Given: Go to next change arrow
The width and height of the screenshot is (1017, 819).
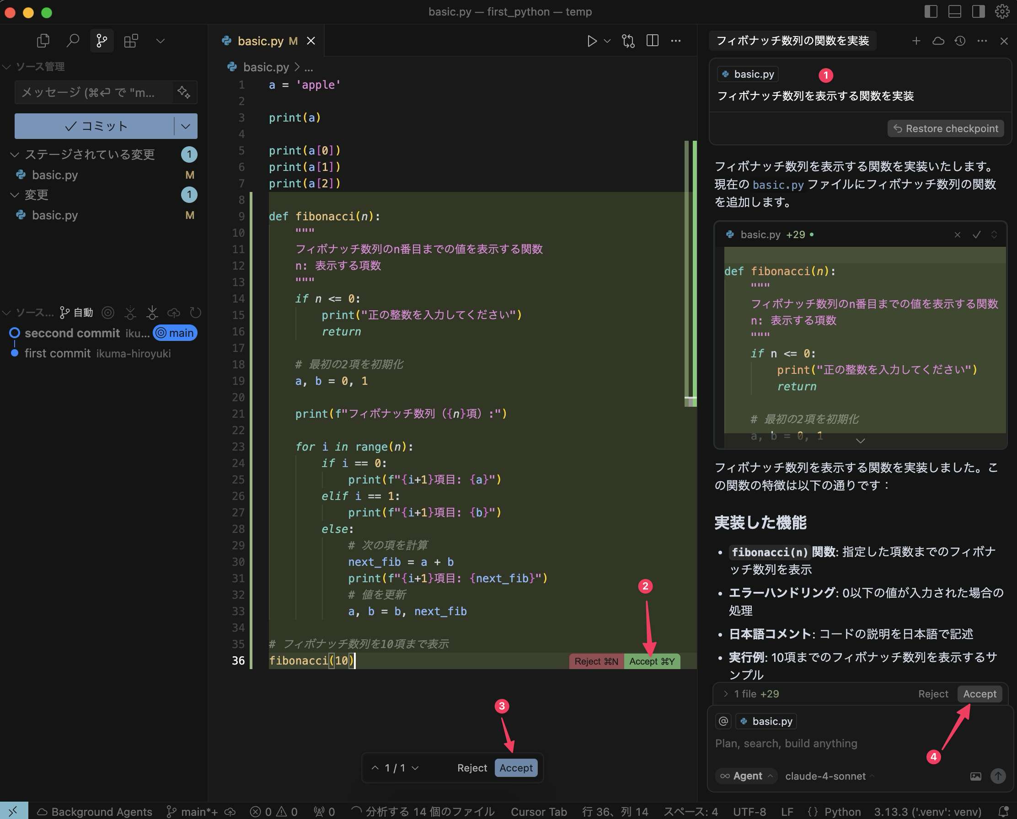Looking at the screenshot, I should pyautogui.click(x=415, y=767).
